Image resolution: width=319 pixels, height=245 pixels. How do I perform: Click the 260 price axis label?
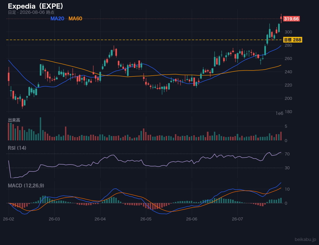click(288, 59)
